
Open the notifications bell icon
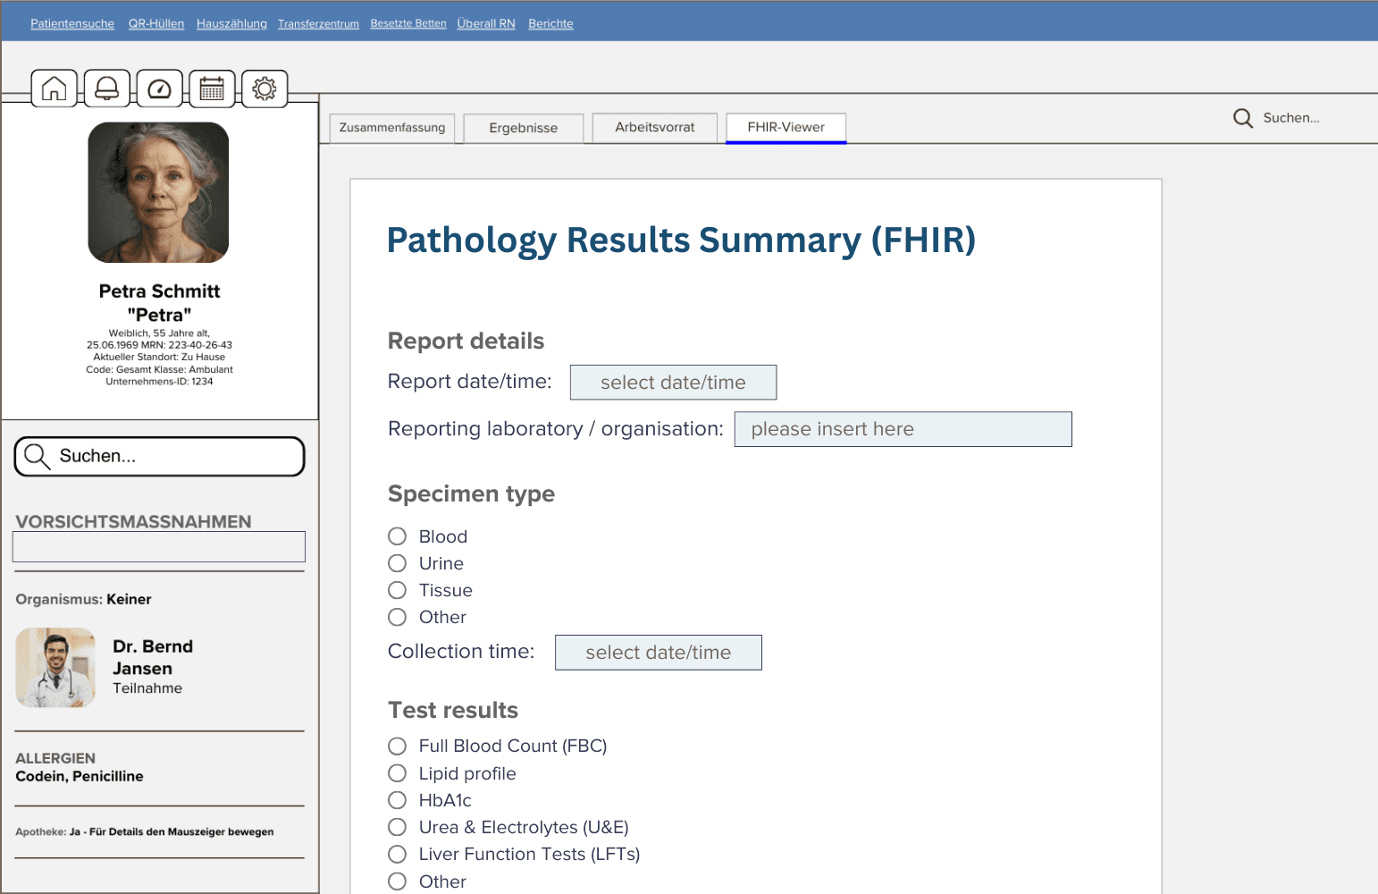coord(106,88)
